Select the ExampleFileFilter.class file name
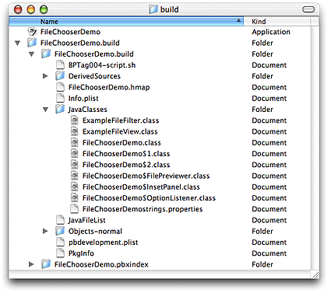 pyautogui.click(x=121, y=120)
